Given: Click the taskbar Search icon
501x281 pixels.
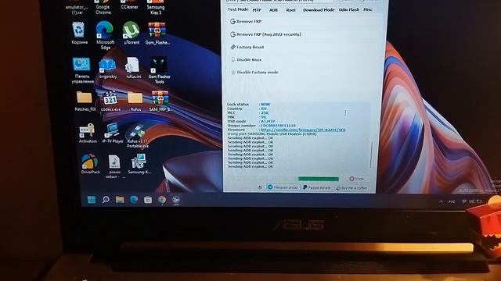Looking at the screenshot, I should pyautogui.click(x=106, y=200).
